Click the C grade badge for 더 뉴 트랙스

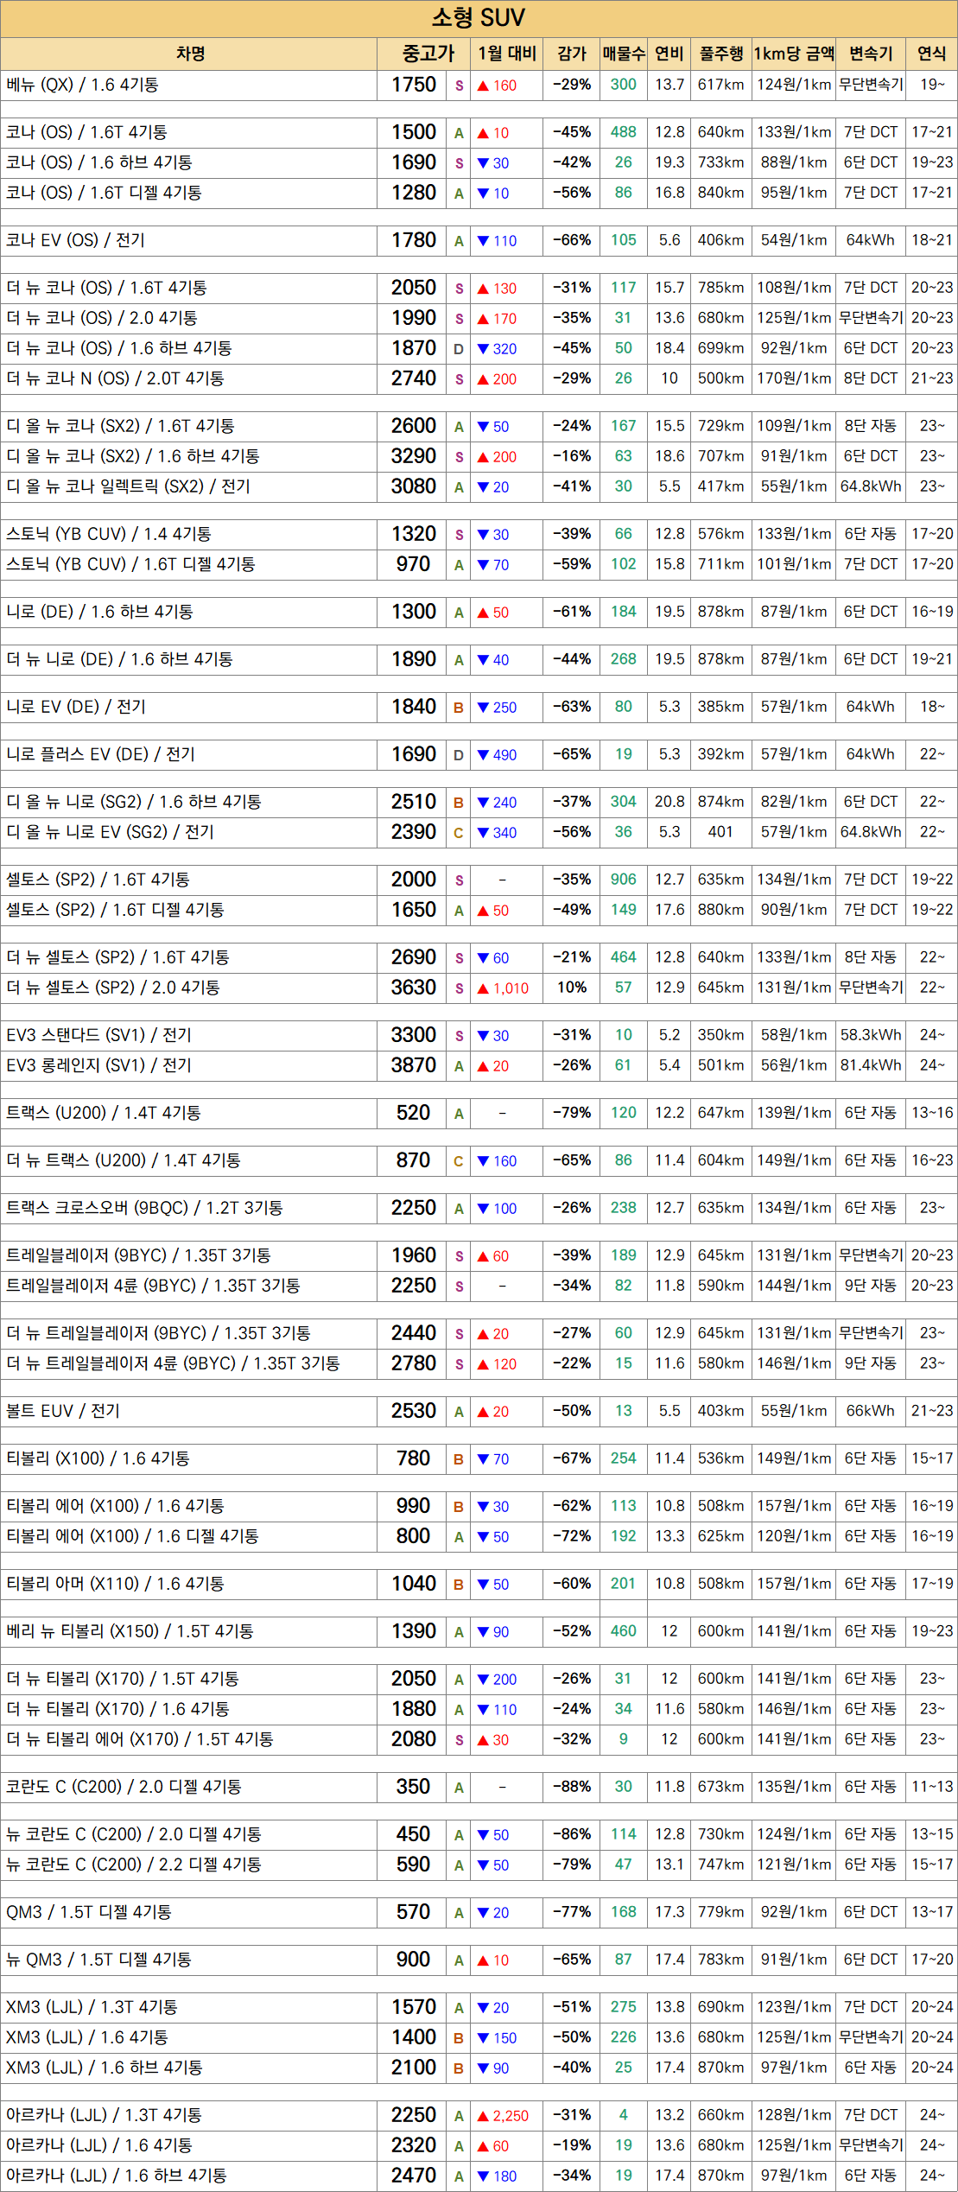(x=459, y=1161)
